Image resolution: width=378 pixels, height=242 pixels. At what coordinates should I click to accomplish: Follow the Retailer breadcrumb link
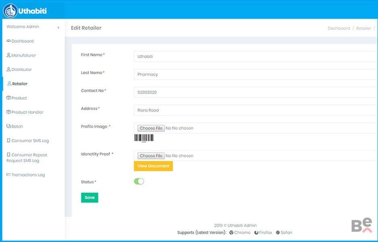tap(363, 28)
